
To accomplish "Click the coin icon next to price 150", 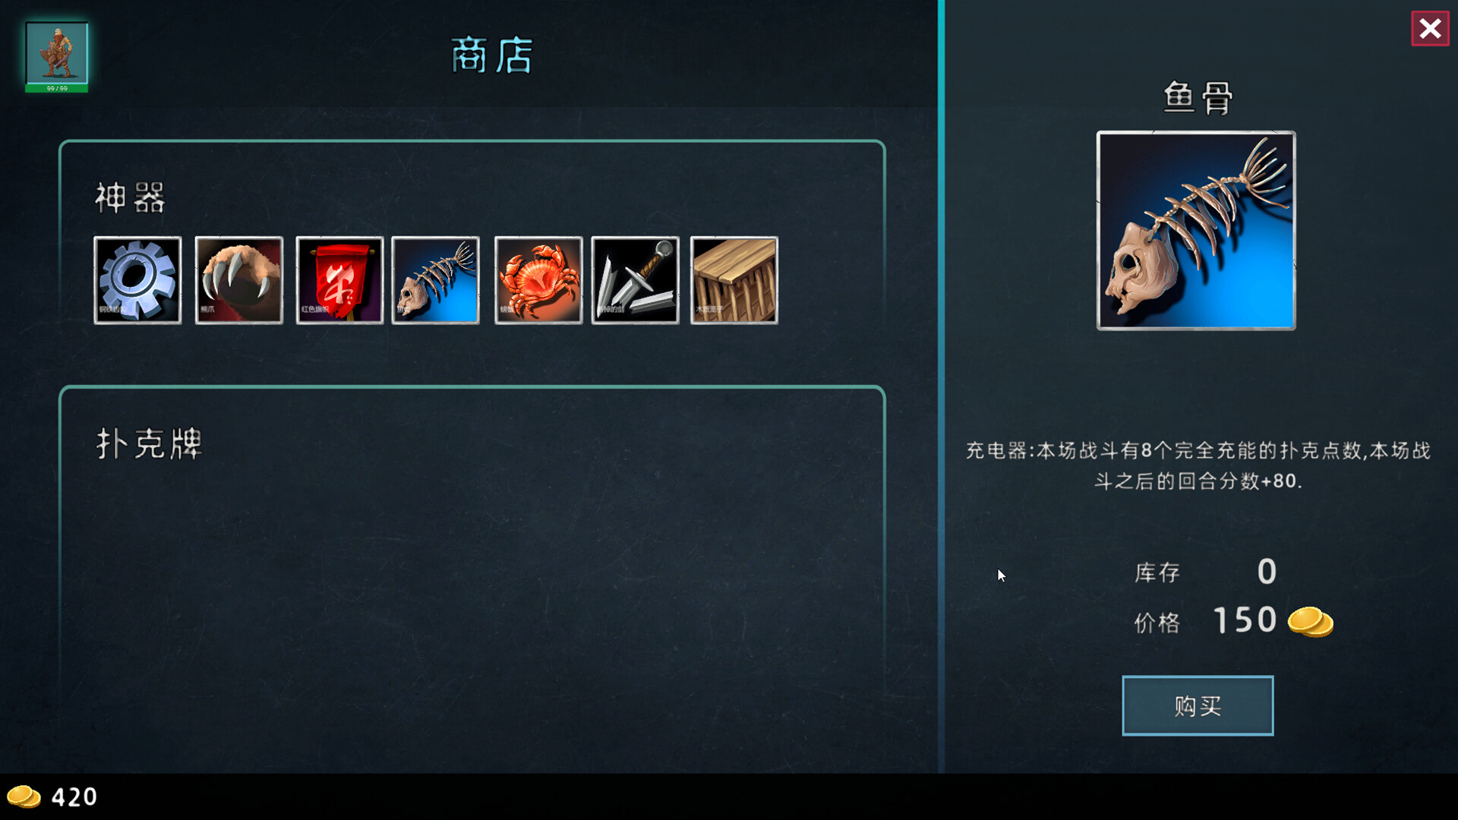I will click(x=1311, y=622).
